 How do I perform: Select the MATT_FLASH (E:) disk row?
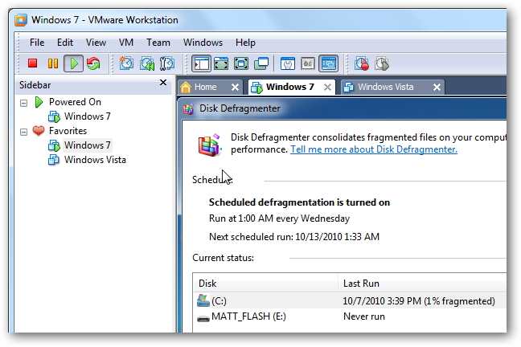coord(350,316)
